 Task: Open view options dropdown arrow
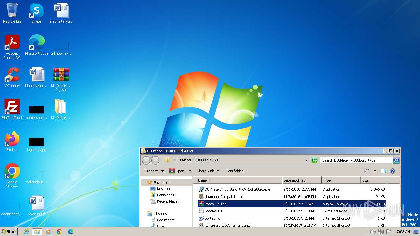(375, 171)
